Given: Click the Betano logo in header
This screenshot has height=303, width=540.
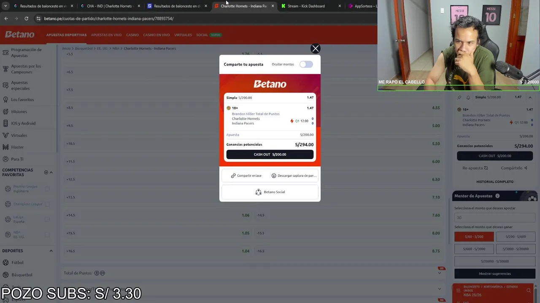Looking at the screenshot, I should (x=20, y=35).
